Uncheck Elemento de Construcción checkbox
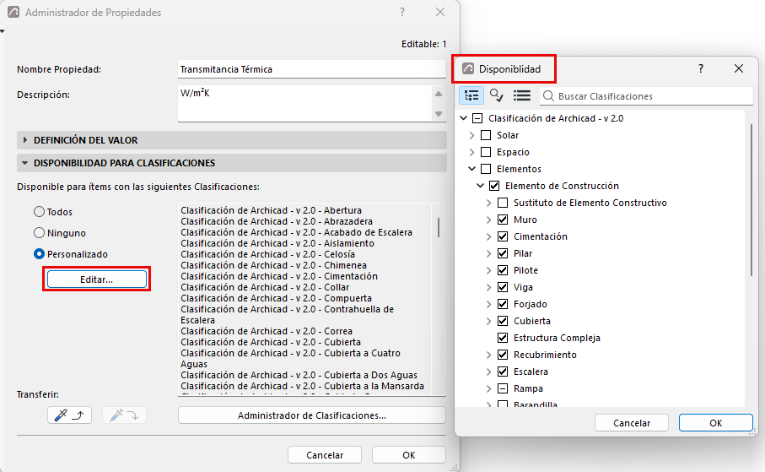765x472 pixels. tap(494, 186)
